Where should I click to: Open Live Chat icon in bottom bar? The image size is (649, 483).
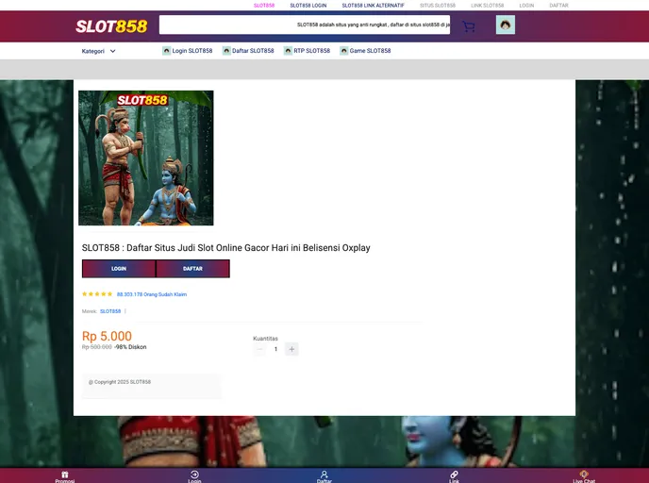584,475
